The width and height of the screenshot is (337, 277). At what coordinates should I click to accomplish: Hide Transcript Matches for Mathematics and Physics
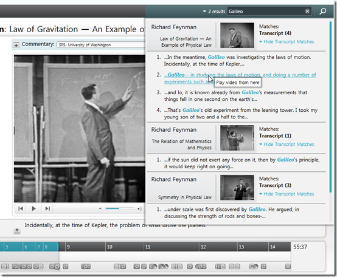click(x=287, y=144)
